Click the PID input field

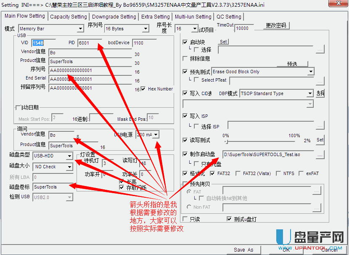[x=89, y=43]
